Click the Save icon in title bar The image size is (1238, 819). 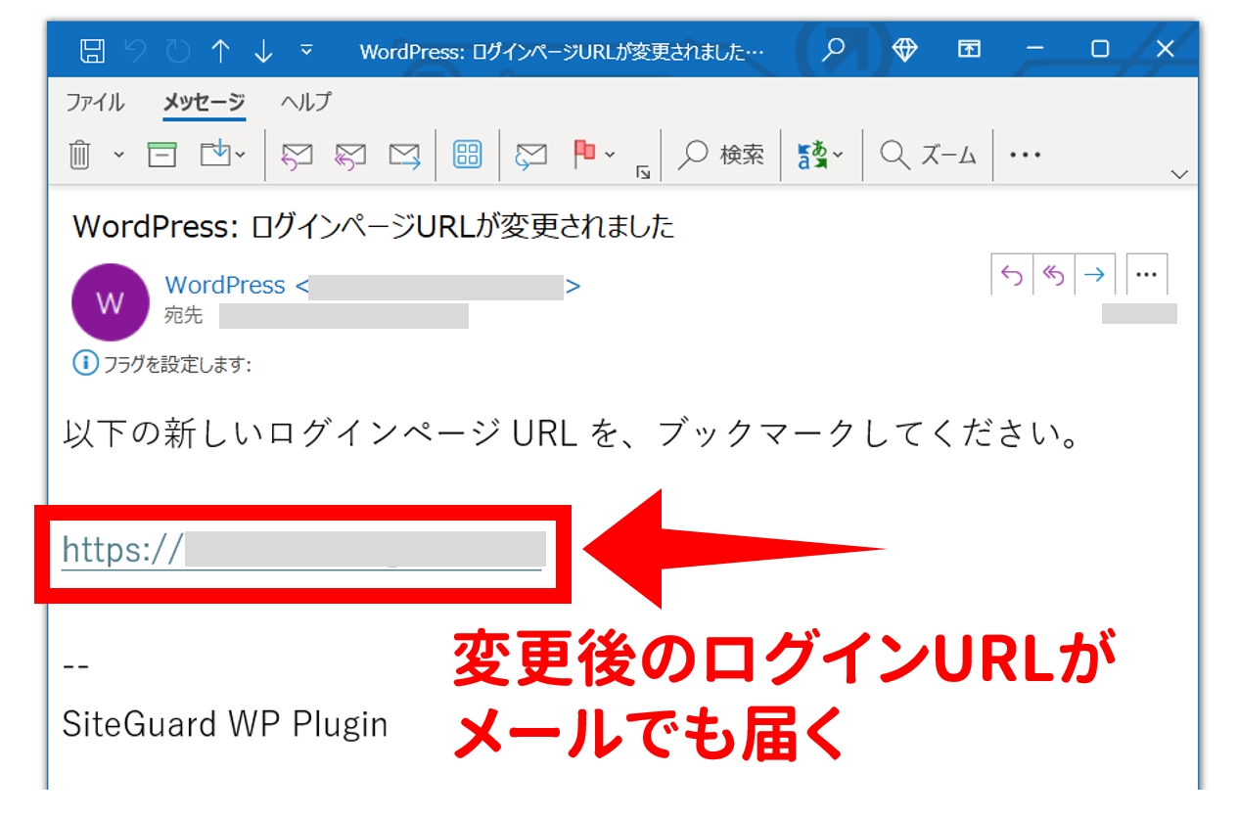click(x=92, y=50)
